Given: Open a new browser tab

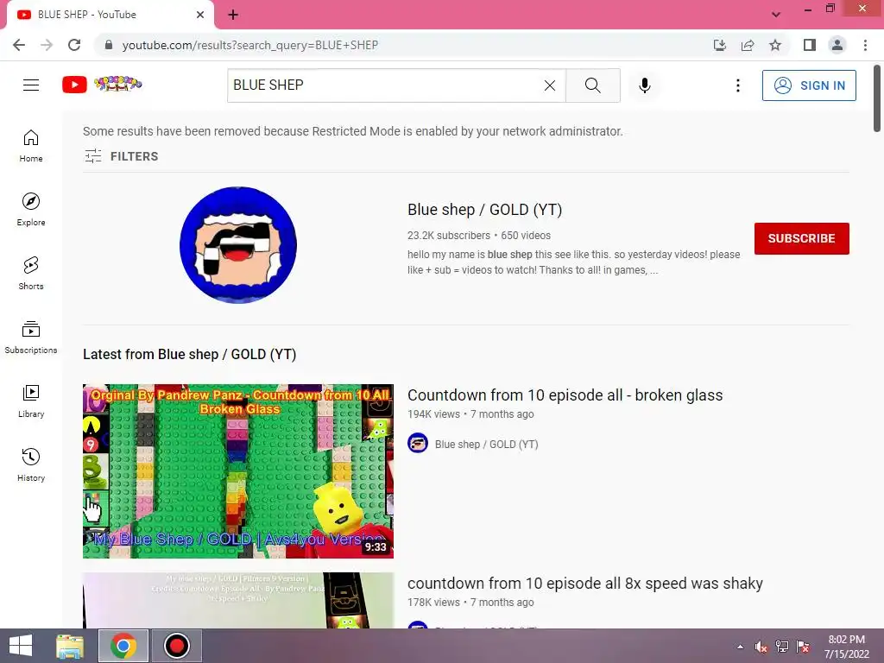Looking at the screenshot, I should coord(233,16).
